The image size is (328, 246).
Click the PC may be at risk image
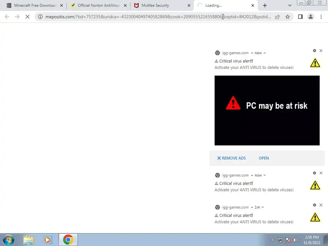[x=267, y=111]
